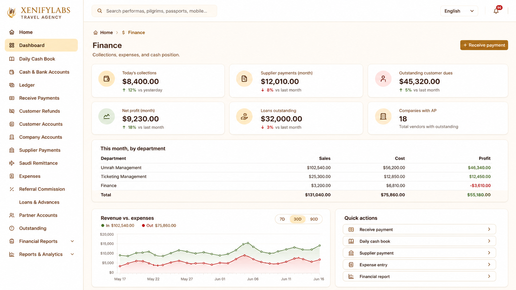
Task: Click the red Out legend dot
Action: (x=143, y=226)
